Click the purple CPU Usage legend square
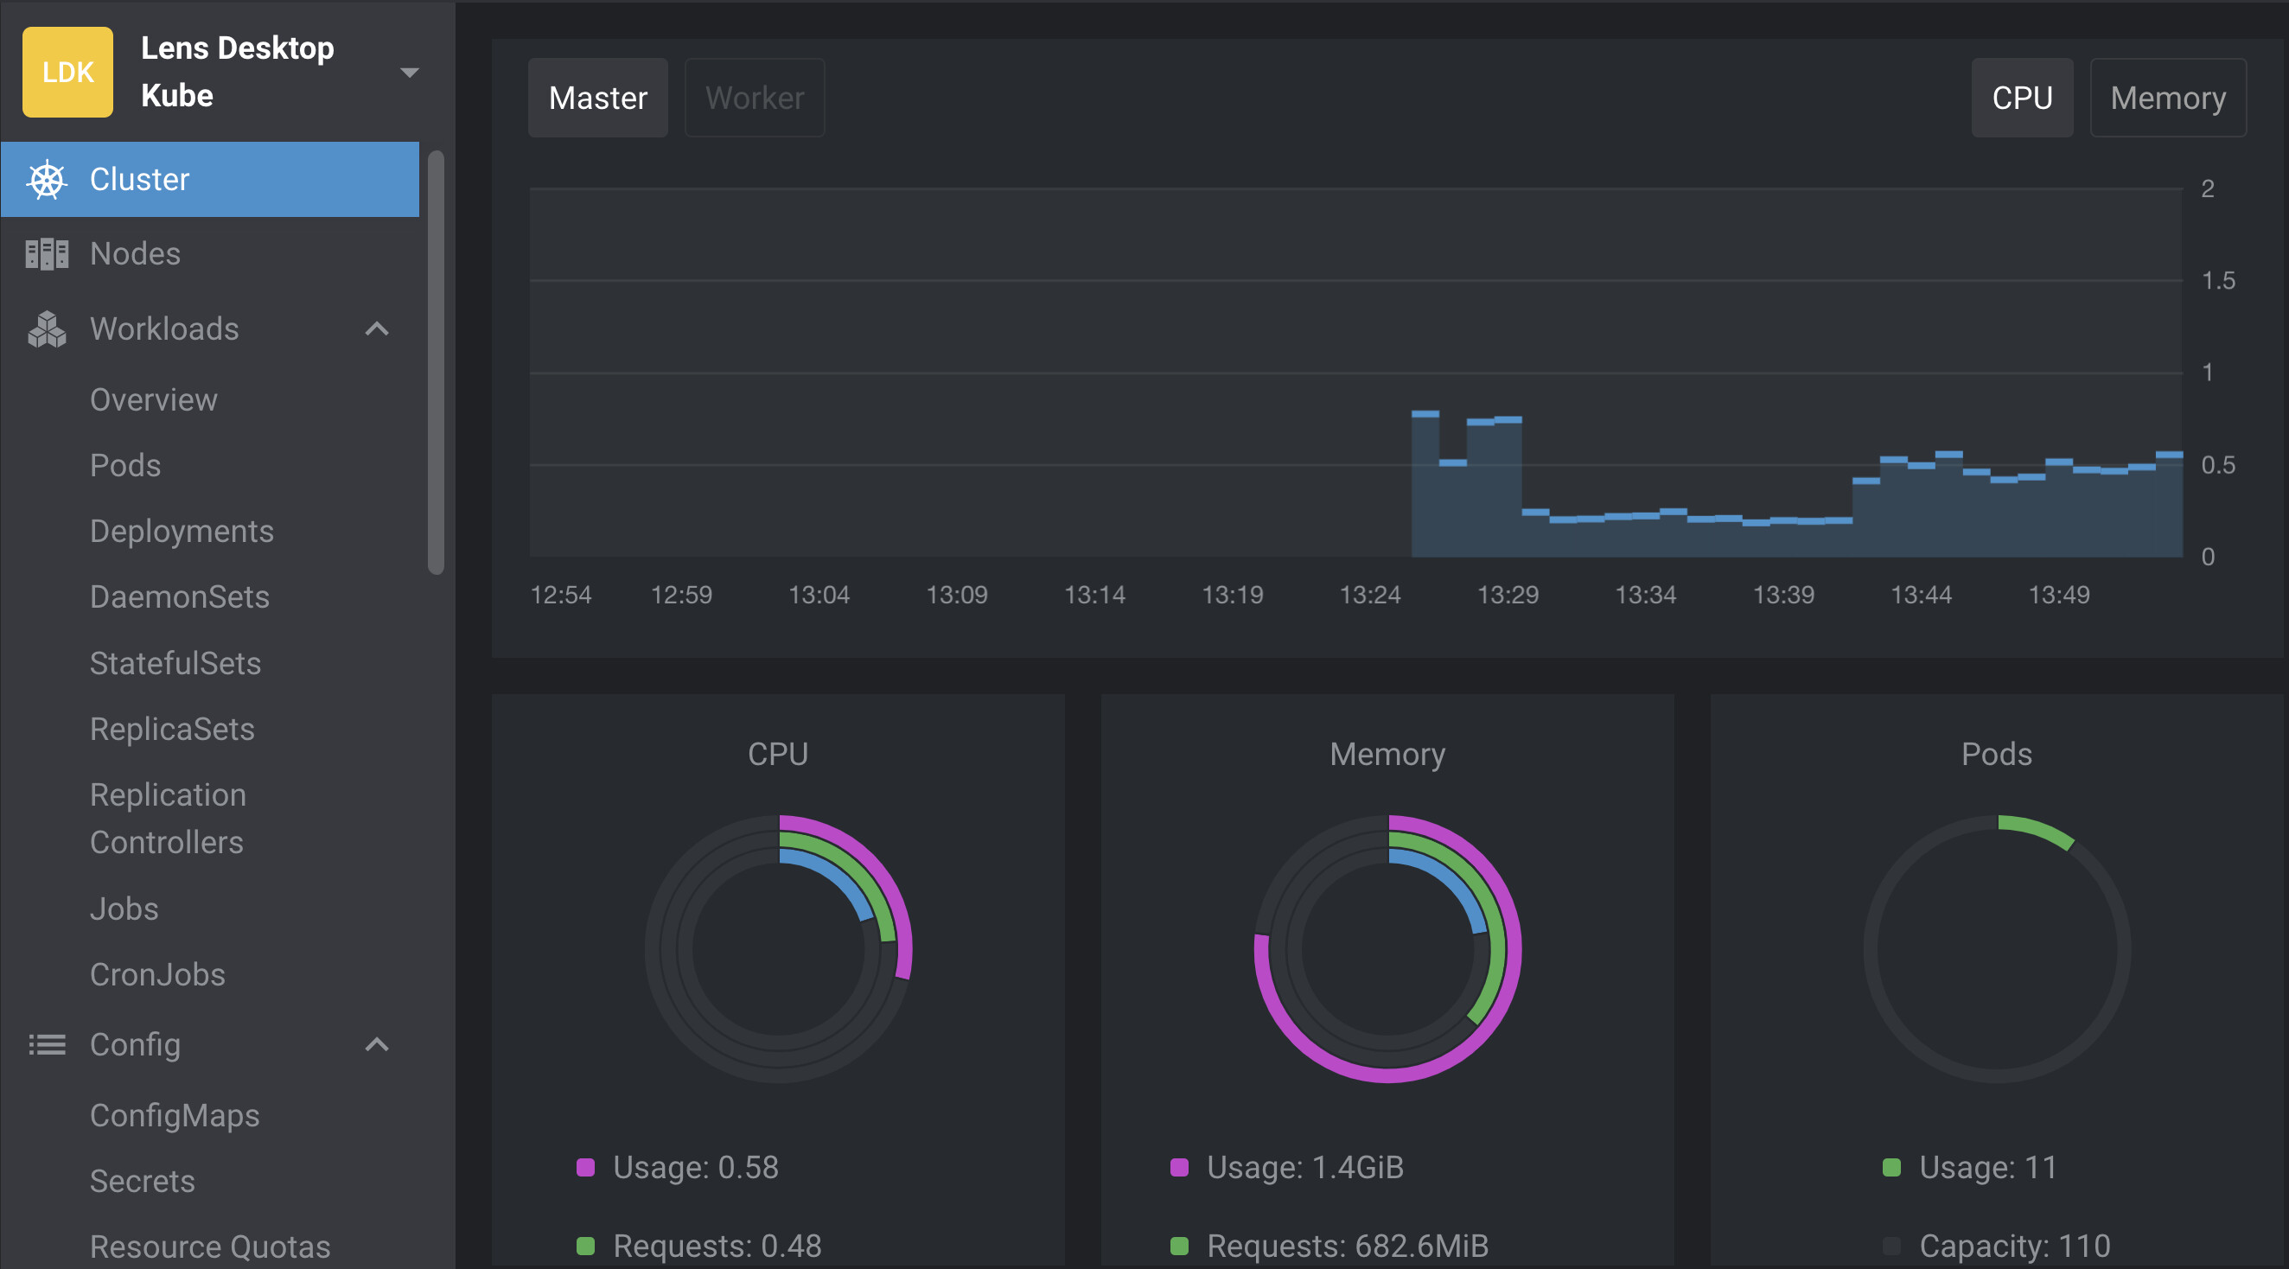The width and height of the screenshot is (2289, 1269). pyautogui.click(x=584, y=1167)
